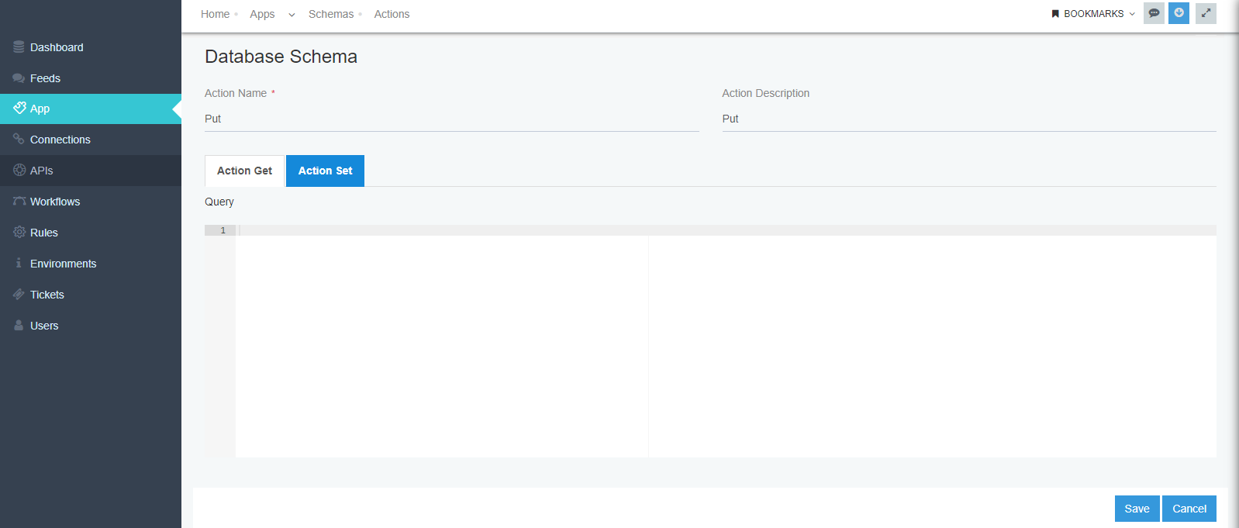Open Dashboard in the sidebar
The width and height of the screenshot is (1239, 528).
pos(91,47)
